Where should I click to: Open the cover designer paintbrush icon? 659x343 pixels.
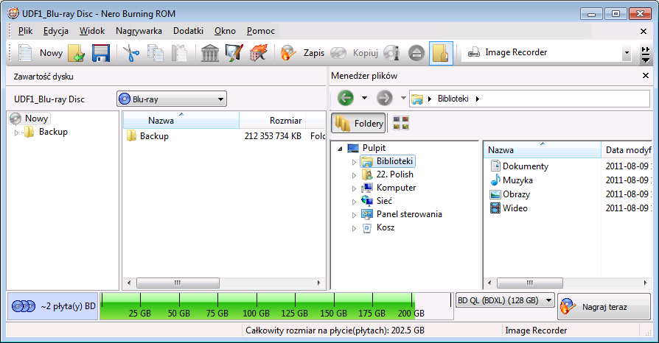click(234, 53)
